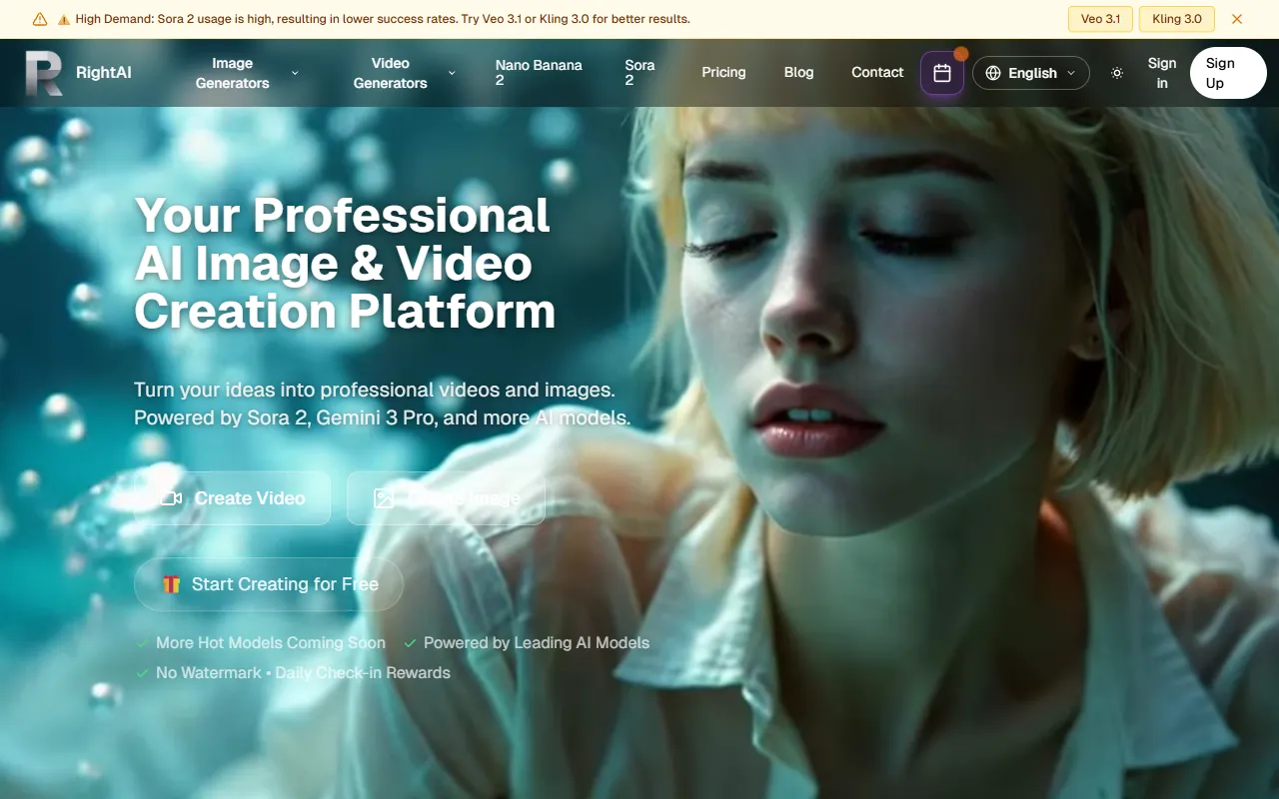This screenshot has width=1279, height=799.
Task: Open the Pricing menu item
Action: [723, 72]
